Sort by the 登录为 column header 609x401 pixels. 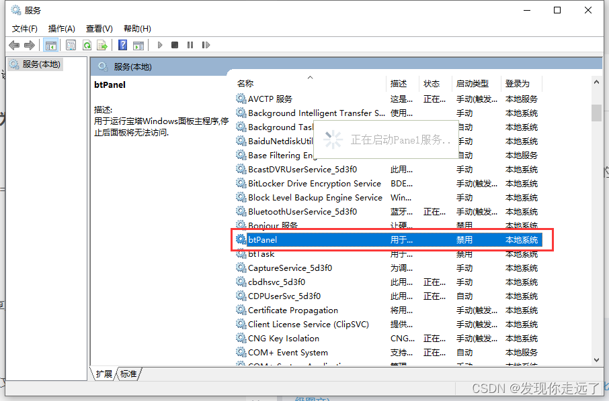518,83
